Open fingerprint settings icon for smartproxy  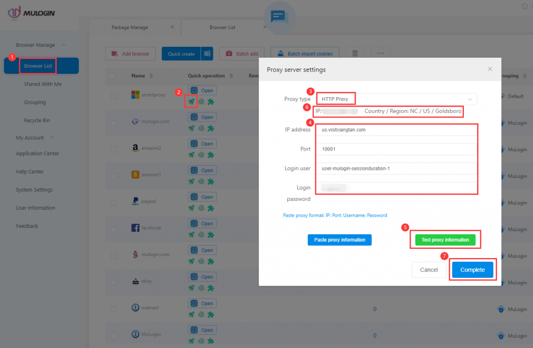pyautogui.click(x=201, y=102)
